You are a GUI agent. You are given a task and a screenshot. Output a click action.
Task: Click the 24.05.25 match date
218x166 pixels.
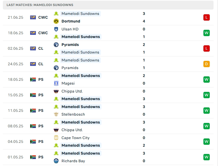tap(16, 64)
